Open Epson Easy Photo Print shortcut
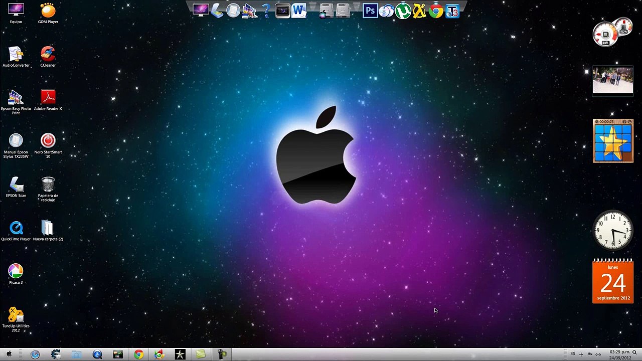Image resolution: width=642 pixels, height=361 pixels. tap(16, 102)
